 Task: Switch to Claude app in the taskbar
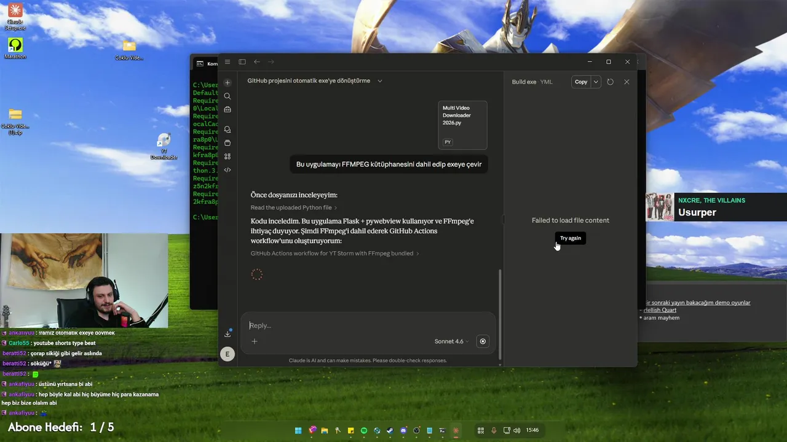point(456,430)
